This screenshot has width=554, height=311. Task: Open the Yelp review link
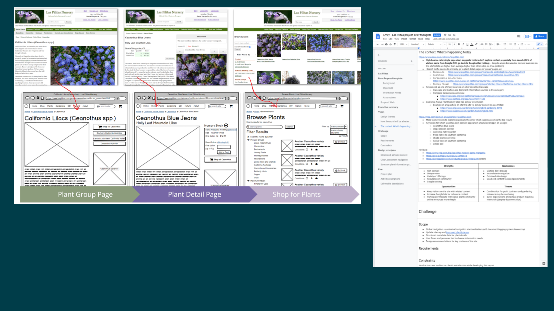click(x=456, y=153)
